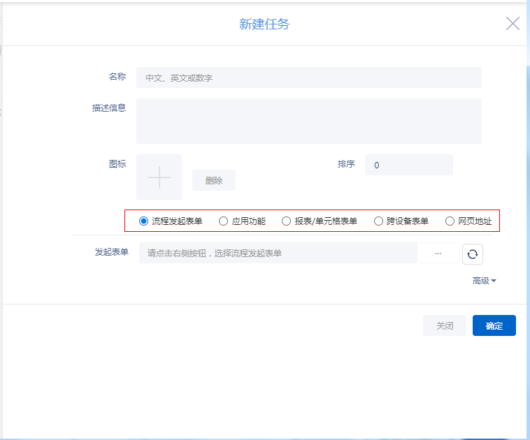Click the 排序 number field

408,166
